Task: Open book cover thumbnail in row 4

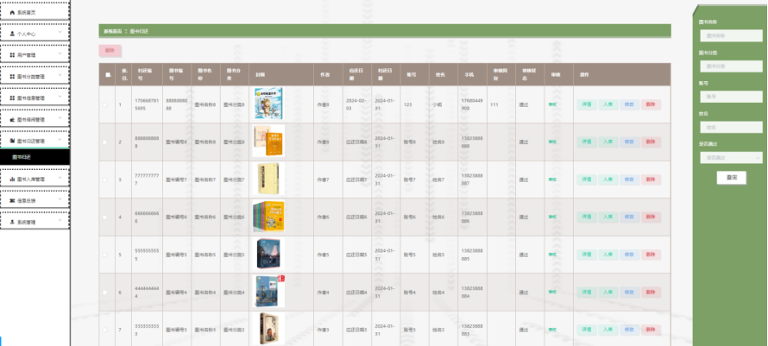Action: click(x=268, y=217)
